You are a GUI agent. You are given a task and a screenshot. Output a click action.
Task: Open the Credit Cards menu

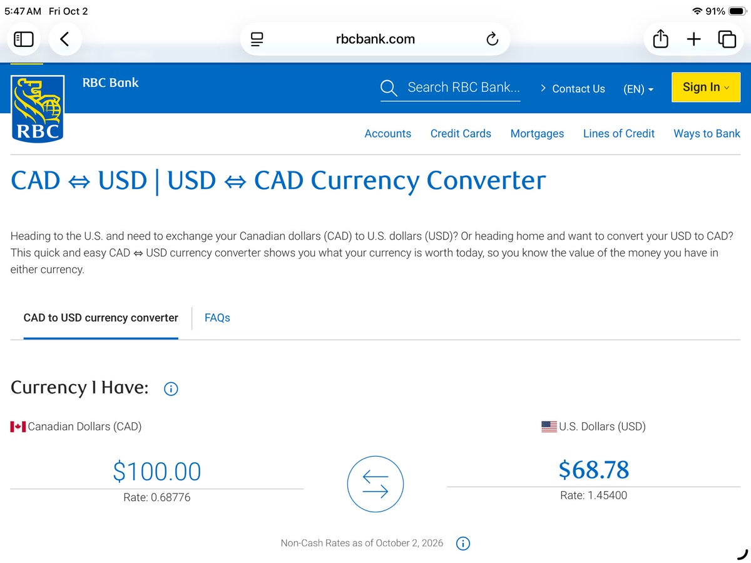(461, 133)
